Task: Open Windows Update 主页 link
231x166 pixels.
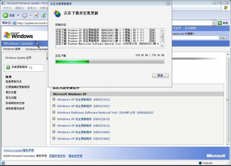Action: click(x=18, y=58)
